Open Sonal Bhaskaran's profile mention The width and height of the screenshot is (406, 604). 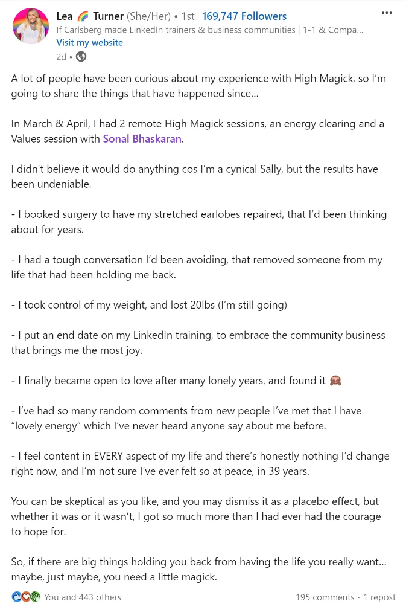point(142,139)
